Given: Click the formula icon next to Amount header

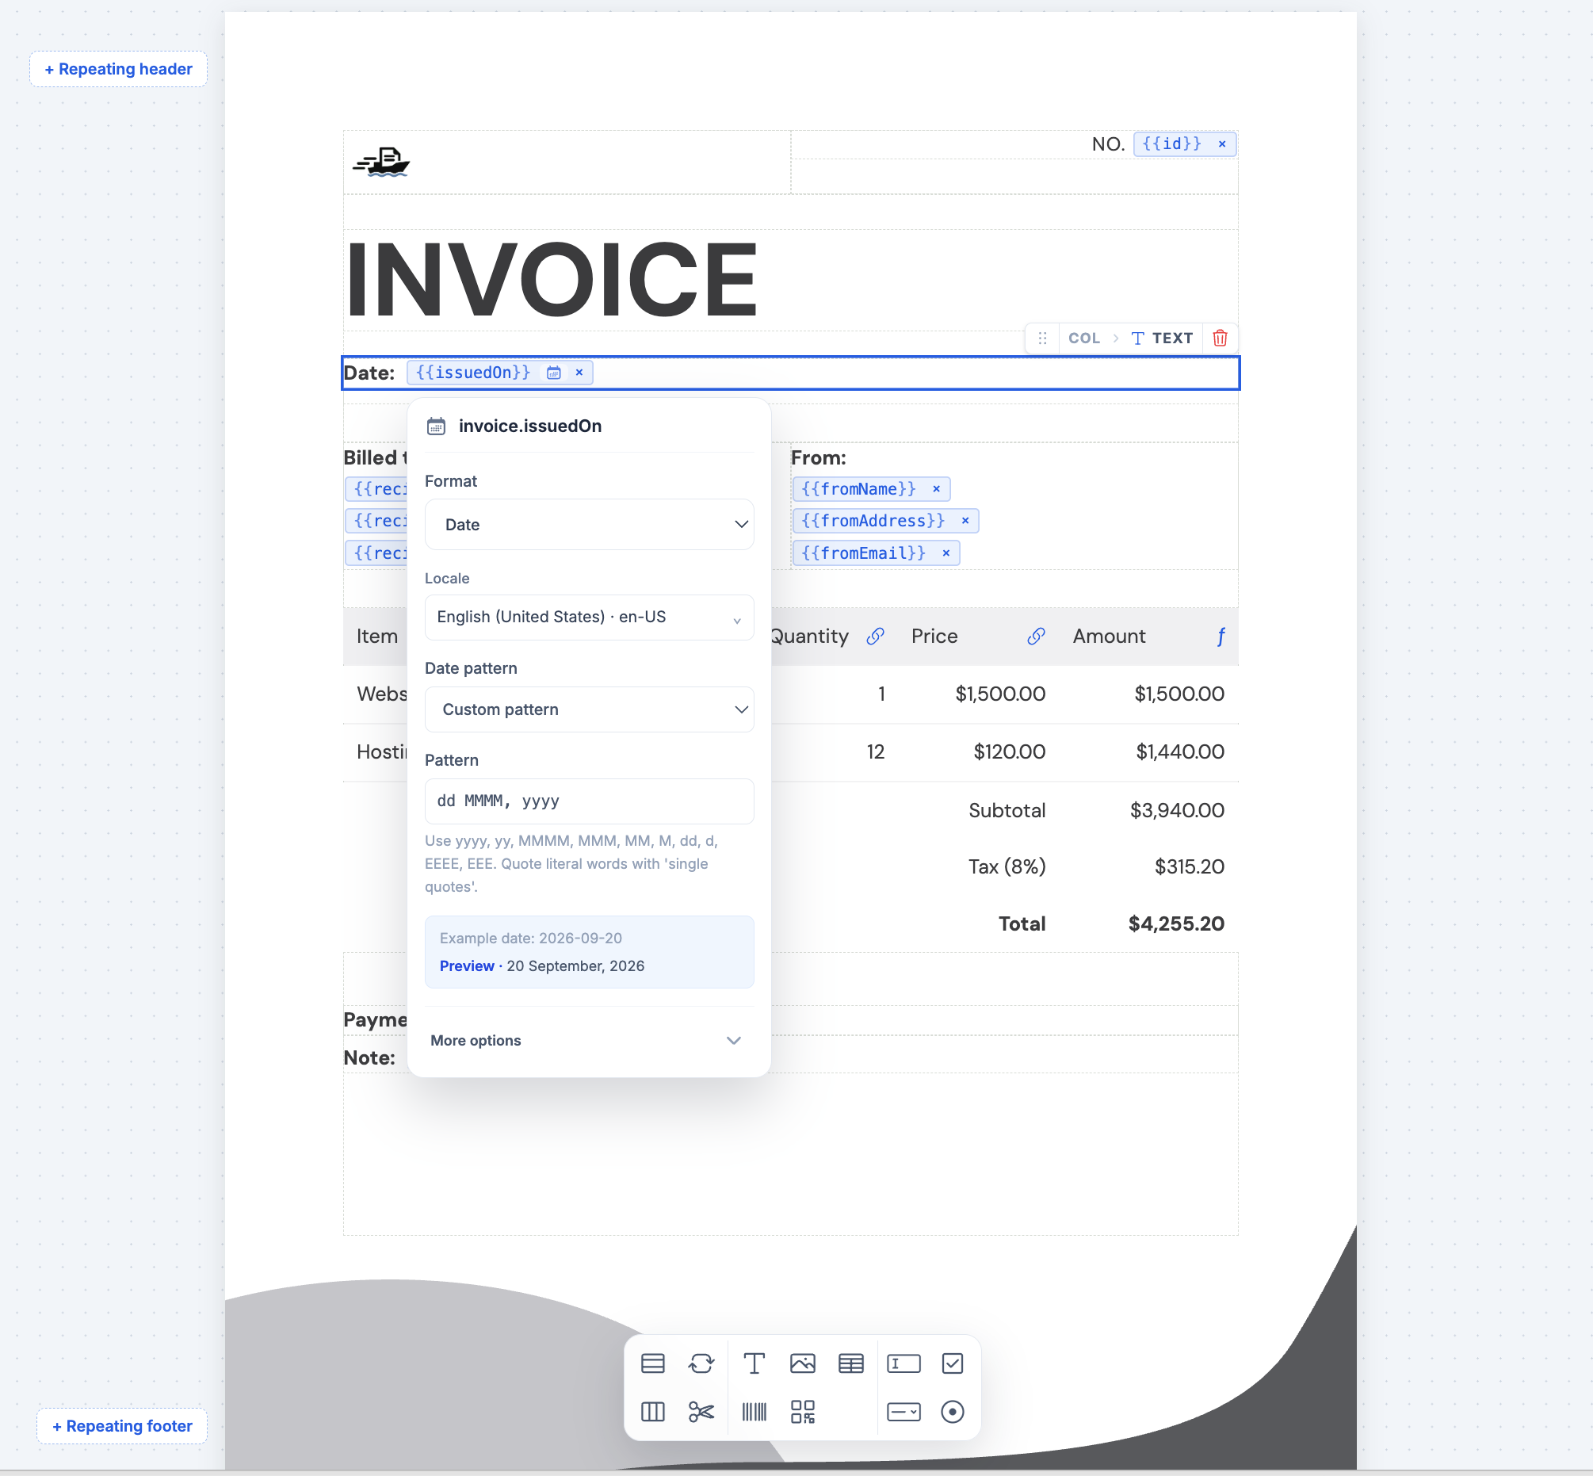Looking at the screenshot, I should coord(1221,637).
